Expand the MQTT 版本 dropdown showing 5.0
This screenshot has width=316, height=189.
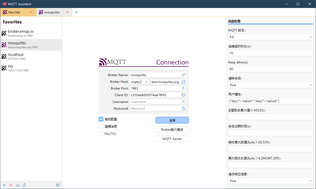(x=270, y=37)
